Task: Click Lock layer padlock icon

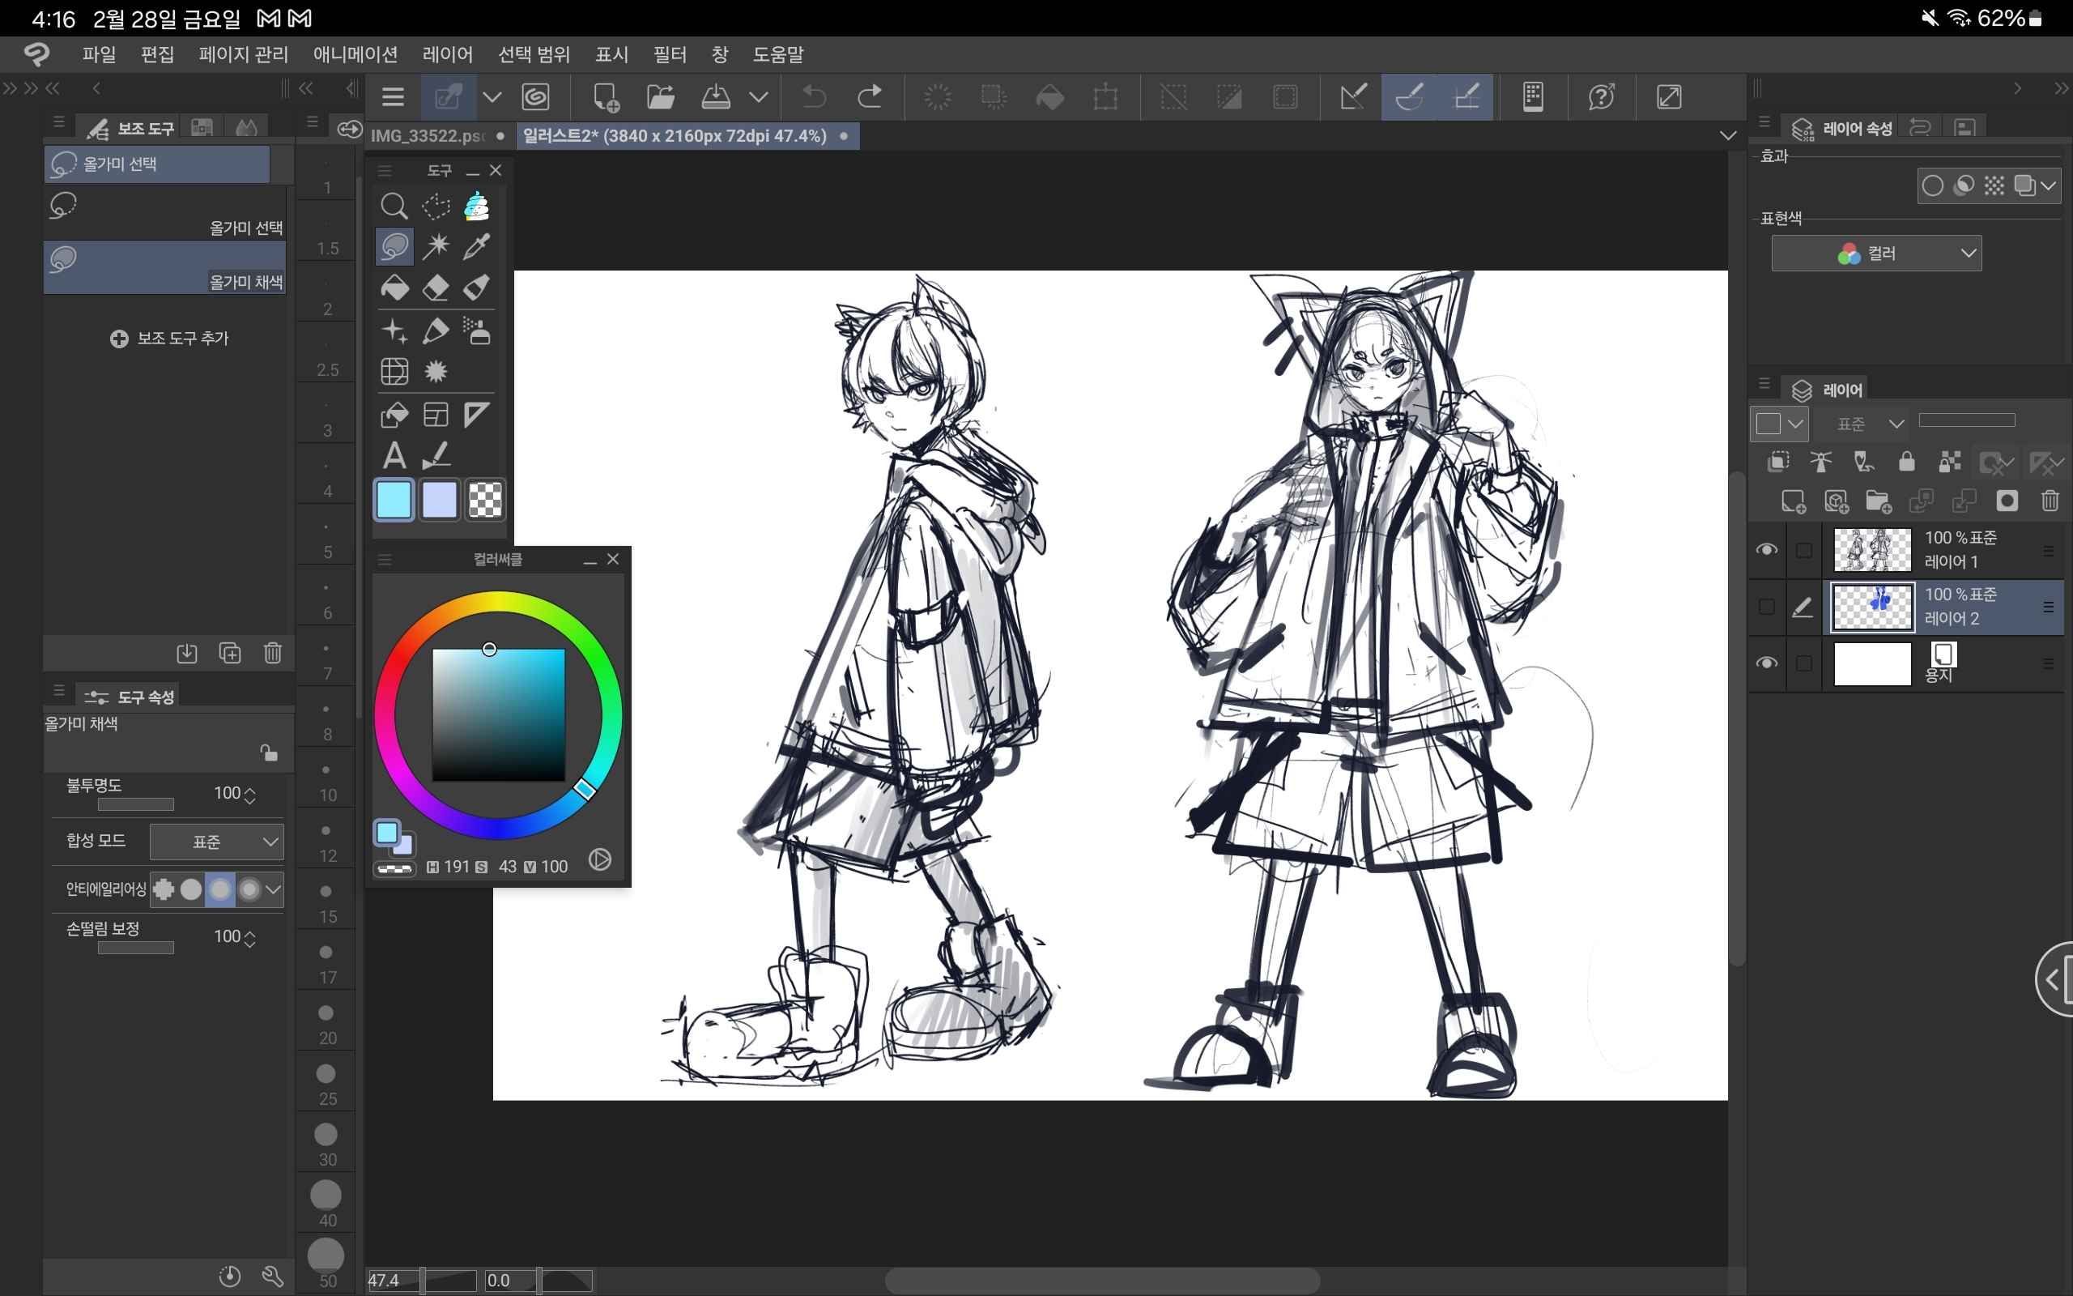Action: pyautogui.click(x=1907, y=462)
